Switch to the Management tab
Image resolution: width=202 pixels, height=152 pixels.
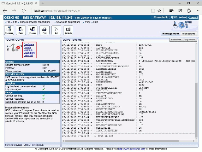[x=170, y=34]
